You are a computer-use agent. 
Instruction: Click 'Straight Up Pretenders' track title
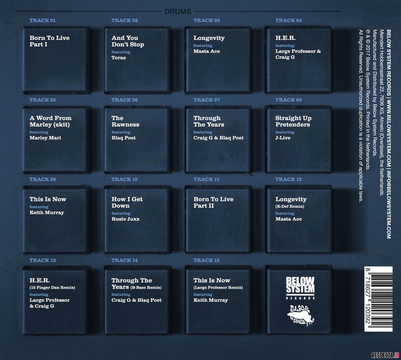(x=293, y=121)
